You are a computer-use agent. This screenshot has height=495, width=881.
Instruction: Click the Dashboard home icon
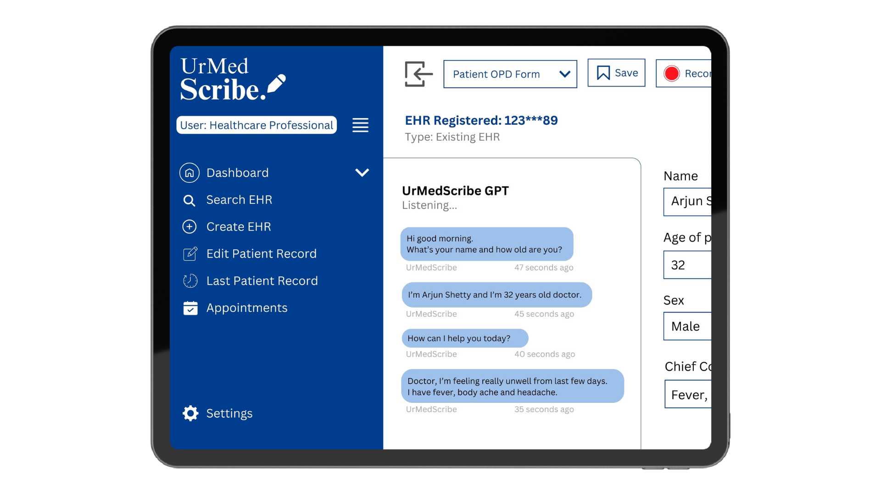[x=190, y=173]
